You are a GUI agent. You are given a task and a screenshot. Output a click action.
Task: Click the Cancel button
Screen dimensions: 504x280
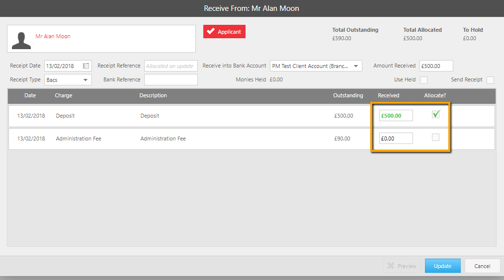[x=482, y=266]
